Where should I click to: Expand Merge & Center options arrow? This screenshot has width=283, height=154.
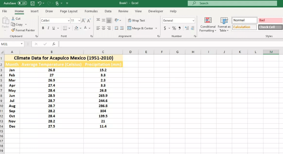pyautogui.click(x=156, y=28)
